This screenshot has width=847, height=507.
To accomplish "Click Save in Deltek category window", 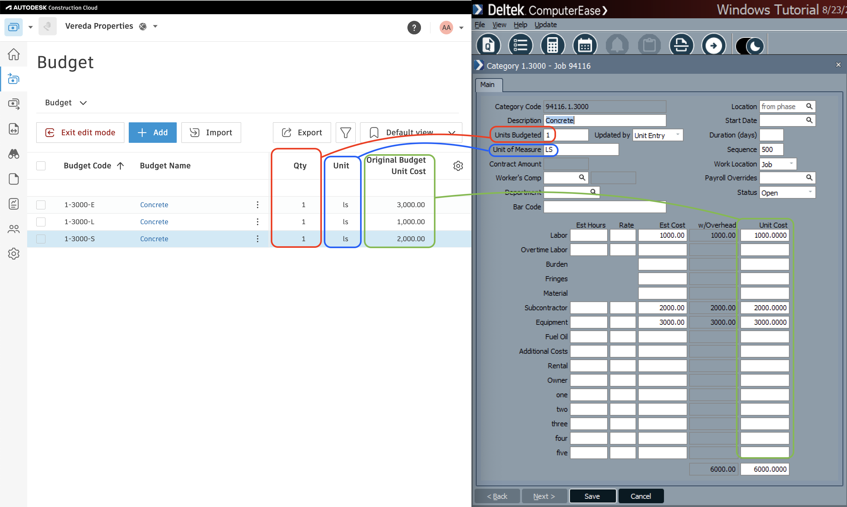I will point(592,496).
